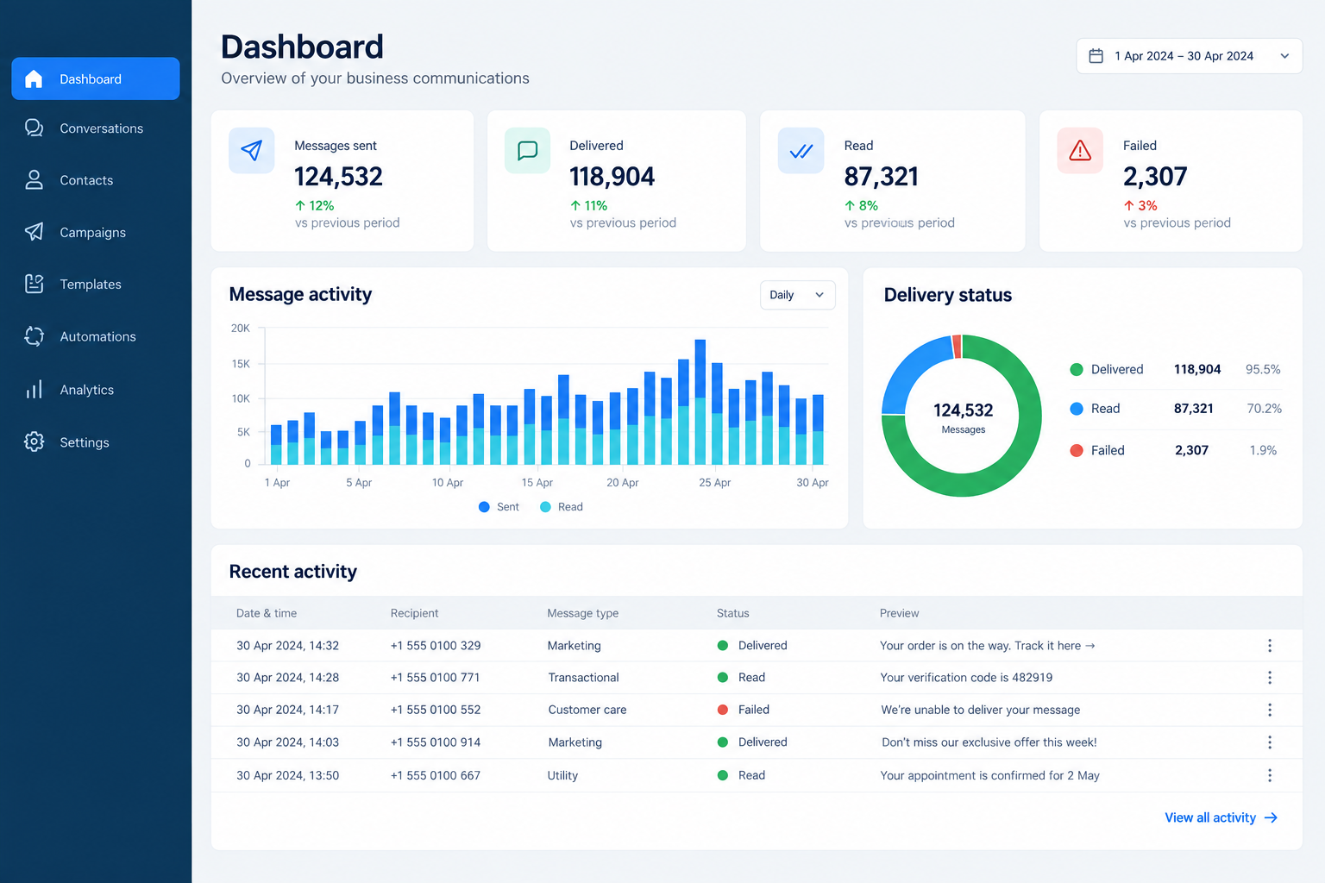Viewport: 1325px width, 883px height.
Task: Click the 95.5% Delivered percentage
Action: (x=1263, y=369)
